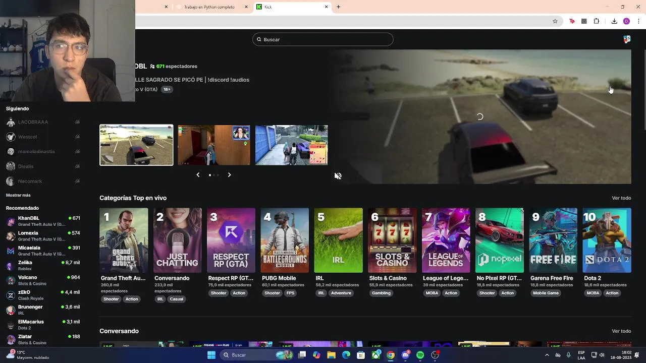This screenshot has width=646, height=363.
Task: Click the next arrow in the stream carousel
Action: pos(229,175)
